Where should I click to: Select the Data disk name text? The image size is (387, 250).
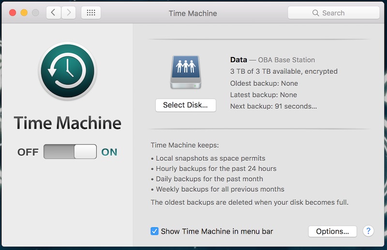click(x=238, y=60)
